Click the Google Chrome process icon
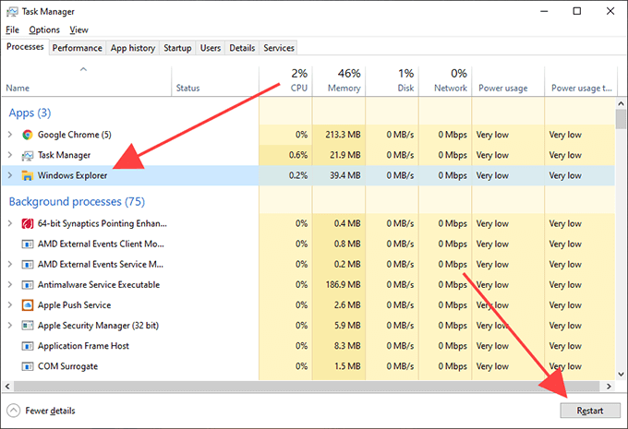This screenshot has width=628, height=429. coord(28,135)
